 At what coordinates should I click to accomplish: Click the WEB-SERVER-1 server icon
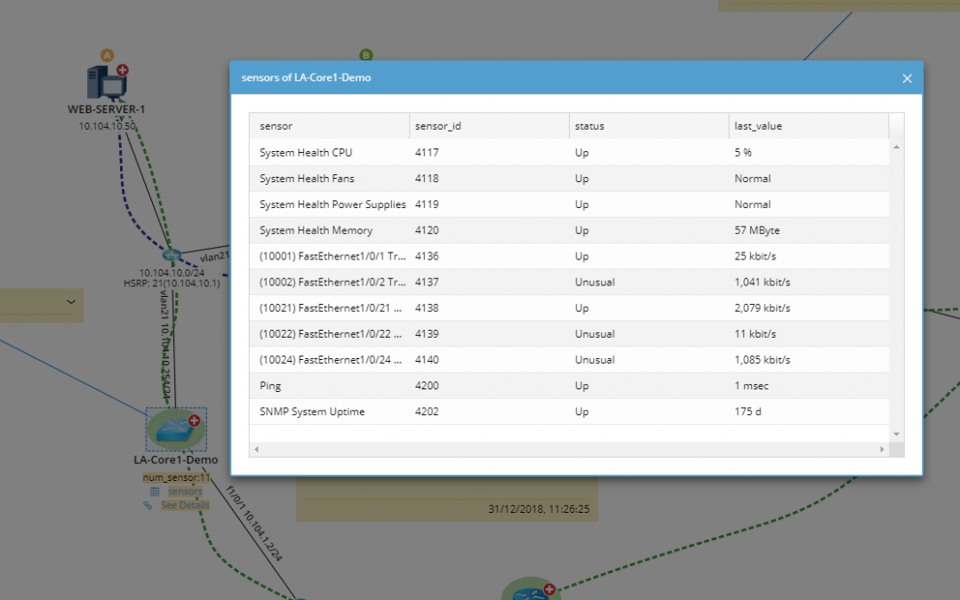[106, 83]
